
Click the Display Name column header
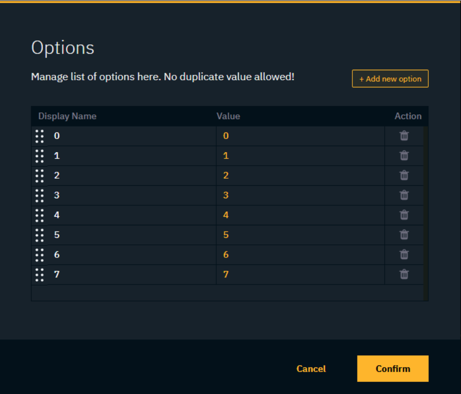tap(67, 116)
